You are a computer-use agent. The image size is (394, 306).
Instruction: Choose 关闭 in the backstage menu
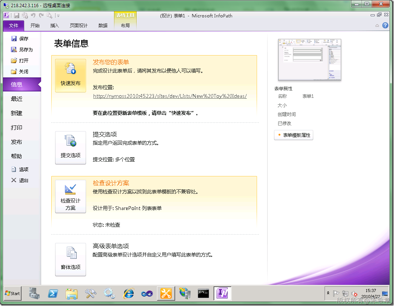tap(20, 72)
